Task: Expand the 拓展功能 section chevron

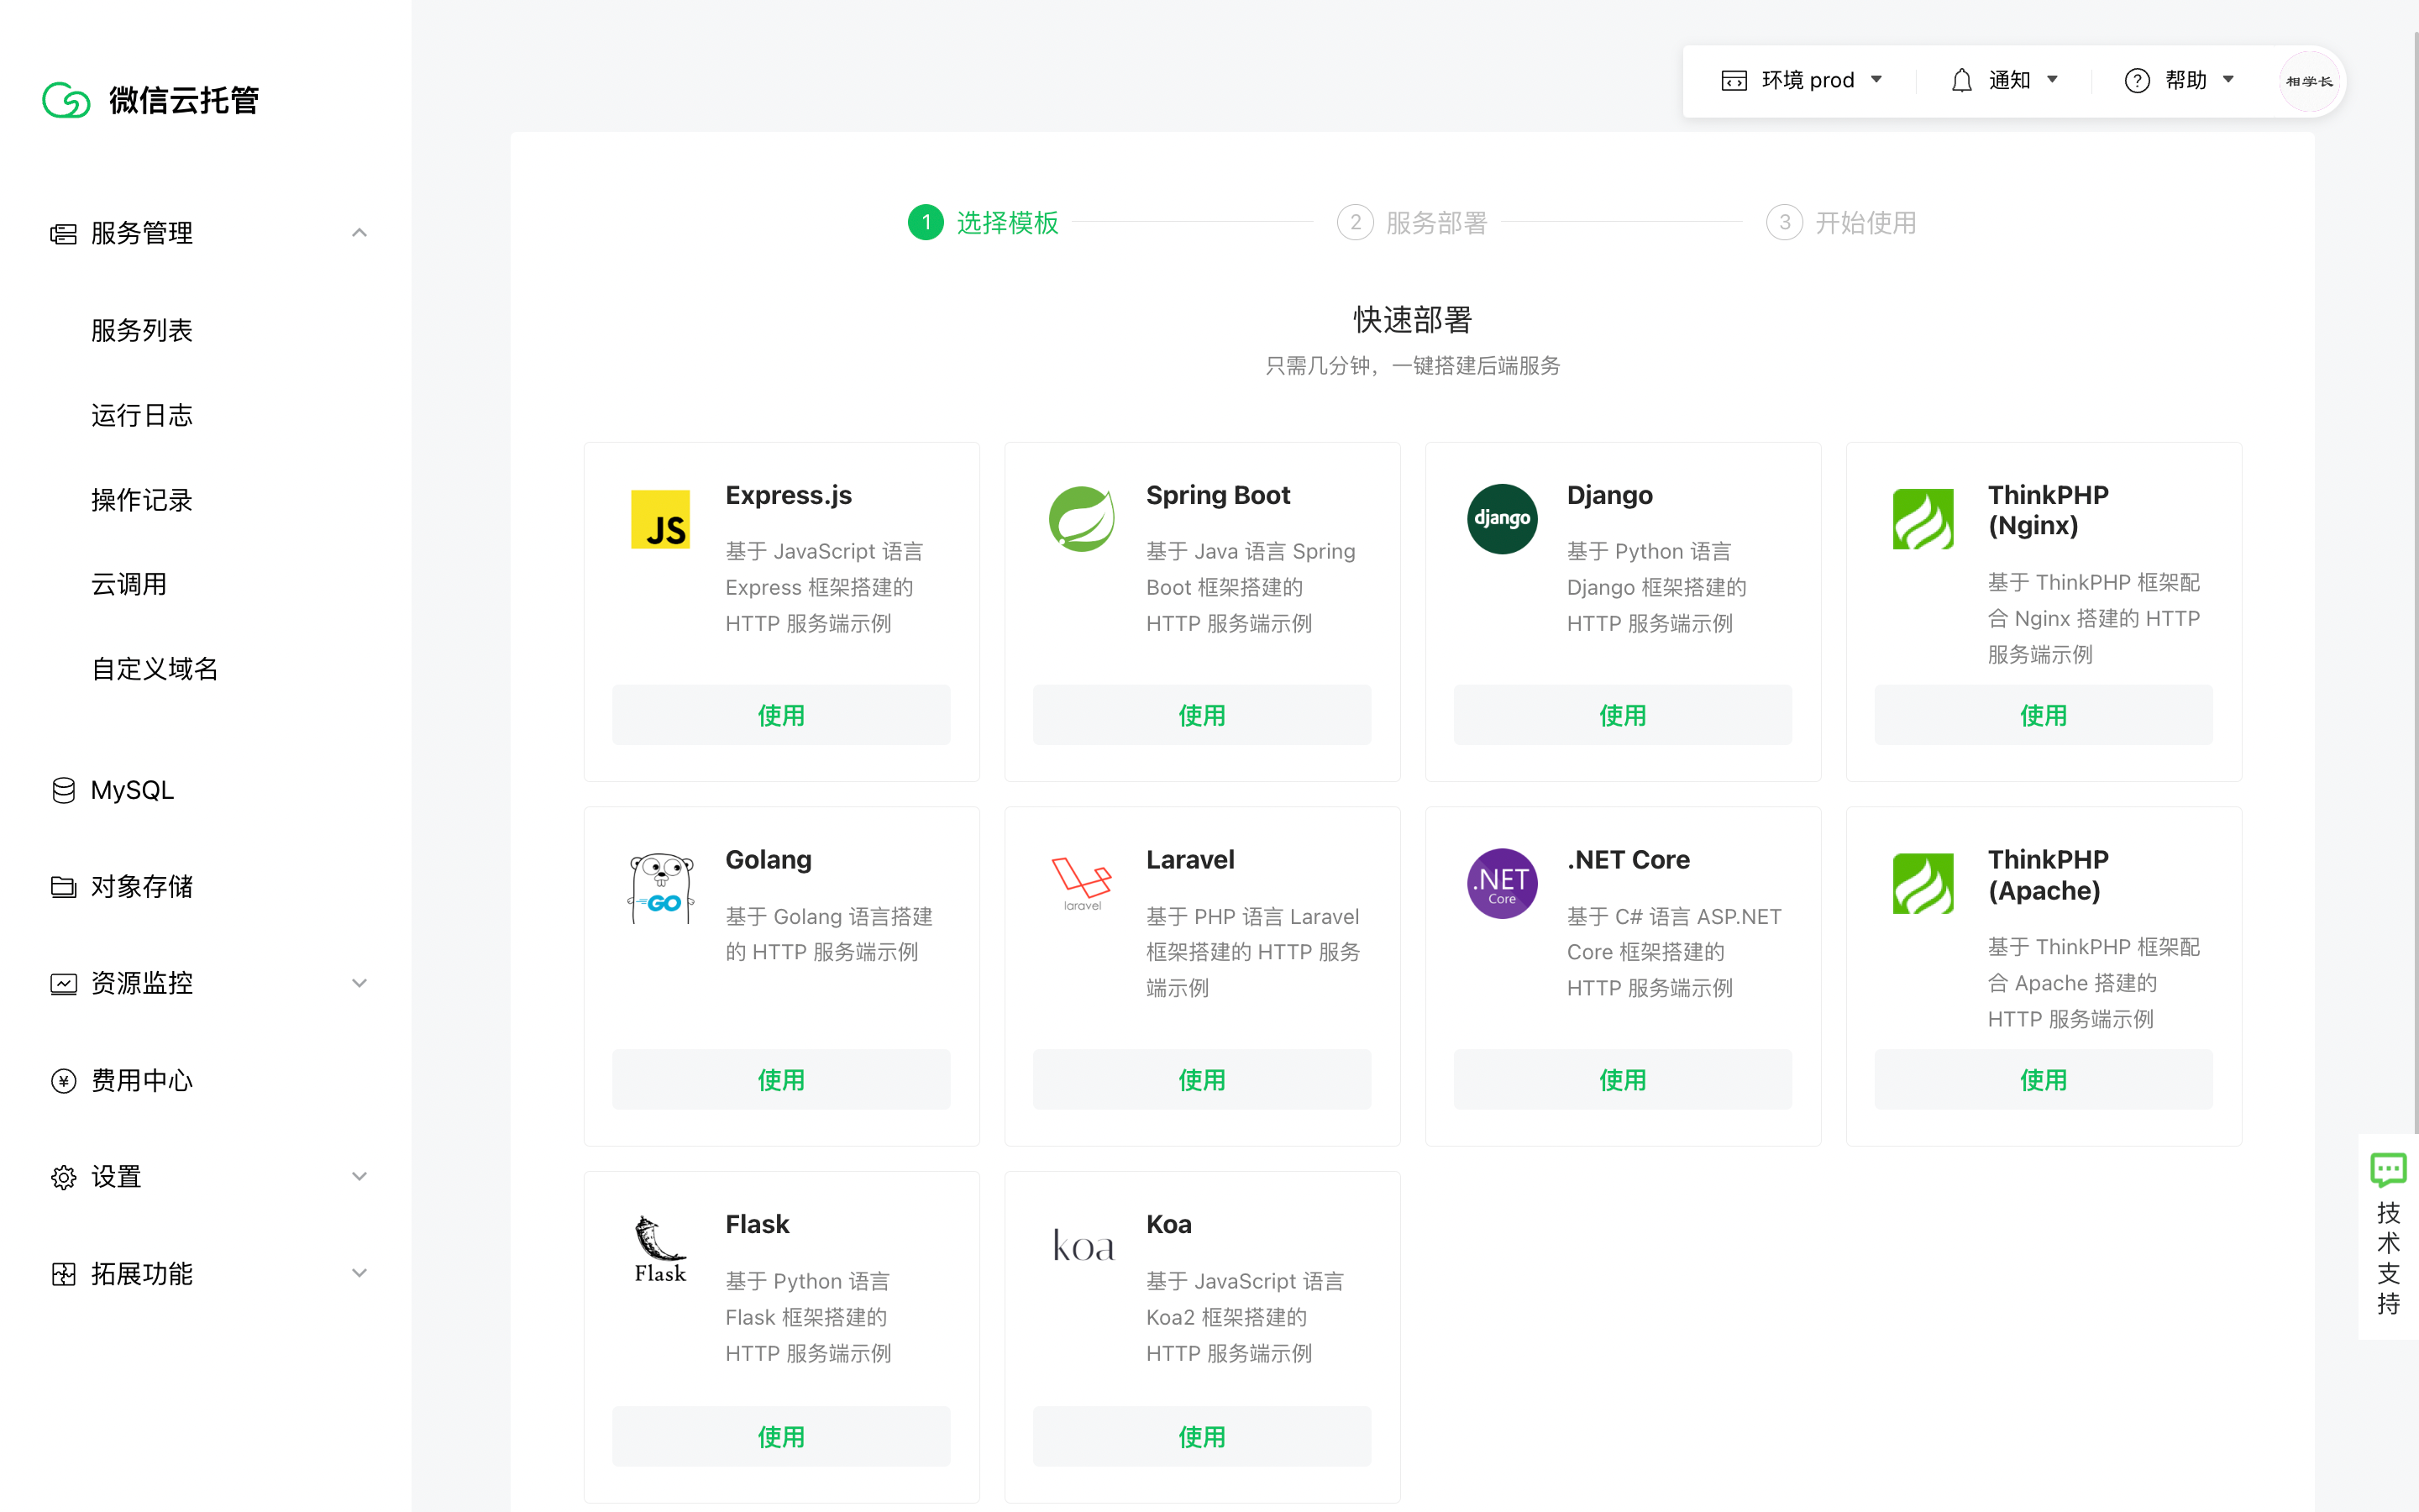Action: pyautogui.click(x=359, y=1274)
